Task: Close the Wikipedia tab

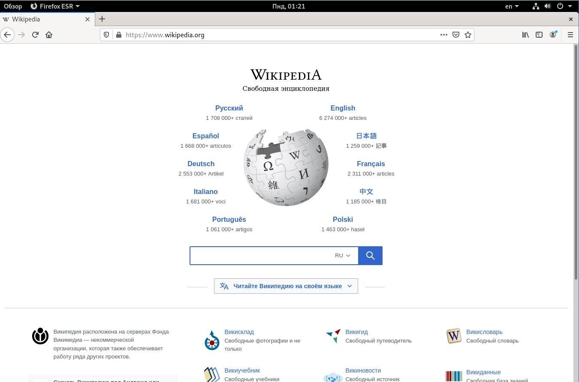Action: pos(87,19)
